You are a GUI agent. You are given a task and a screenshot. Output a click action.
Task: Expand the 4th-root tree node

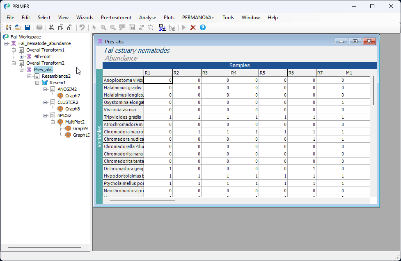[x=22, y=56]
